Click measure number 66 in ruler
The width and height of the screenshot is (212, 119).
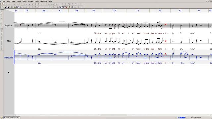point(44,10)
